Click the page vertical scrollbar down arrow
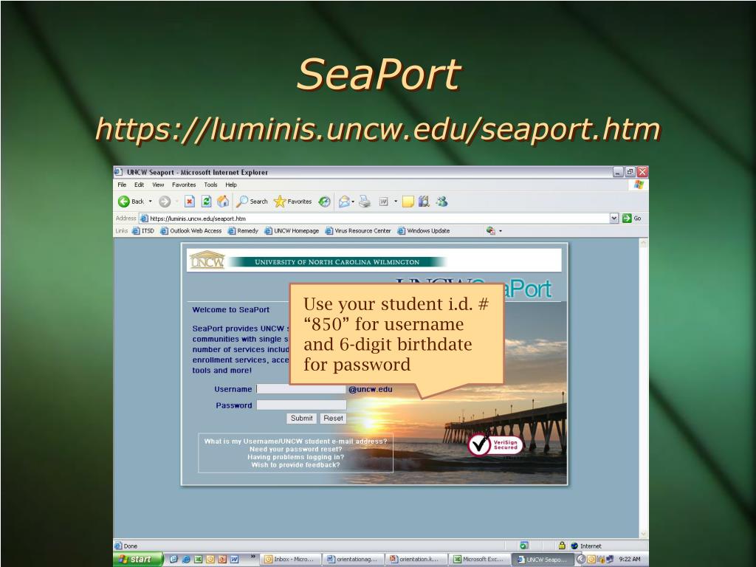 point(643,533)
